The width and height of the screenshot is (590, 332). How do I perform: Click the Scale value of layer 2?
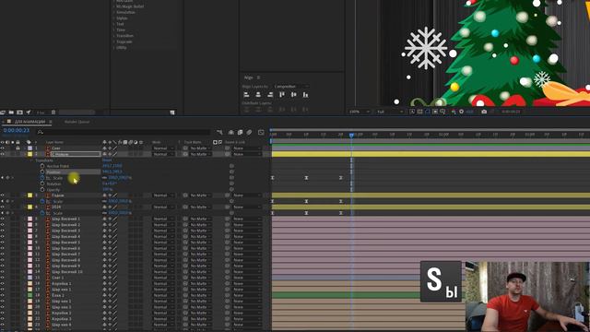click(120, 178)
